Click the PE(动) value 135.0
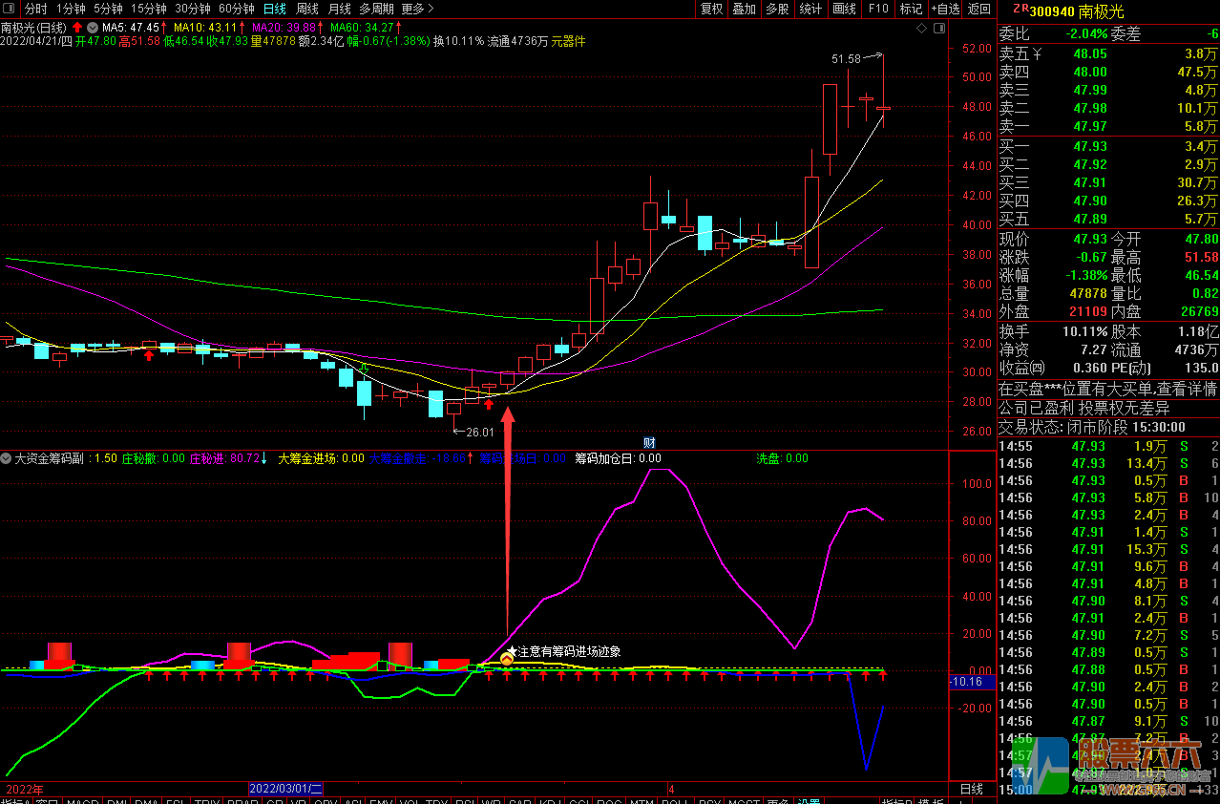This screenshot has width=1220, height=804. coord(1201,369)
